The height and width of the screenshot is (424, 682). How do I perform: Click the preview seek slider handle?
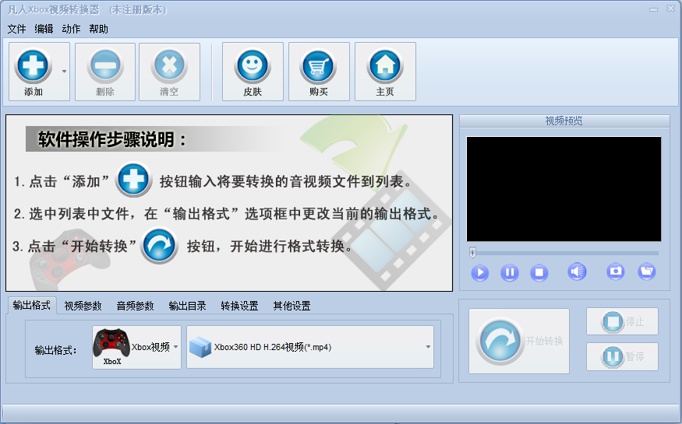(473, 253)
